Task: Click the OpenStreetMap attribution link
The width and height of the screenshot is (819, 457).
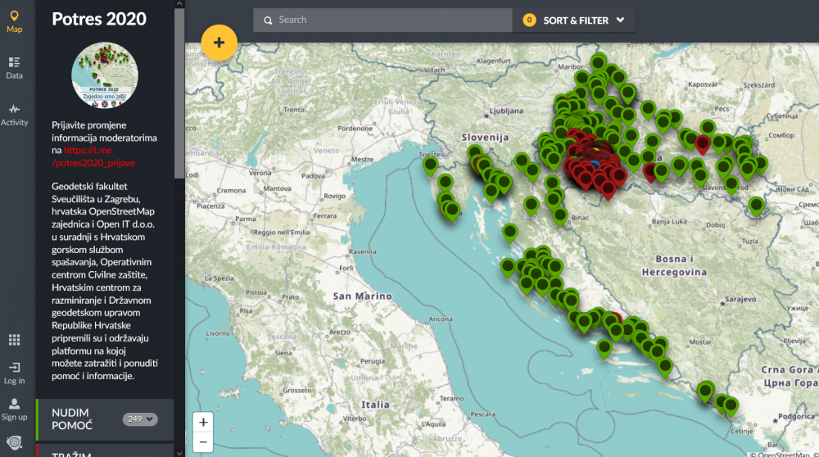Action: [784, 454]
